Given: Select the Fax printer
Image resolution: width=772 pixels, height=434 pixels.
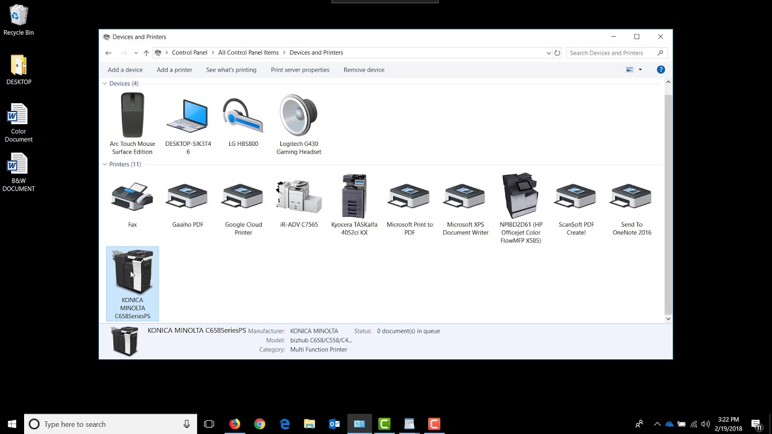Looking at the screenshot, I should click(x=132, y=205).
